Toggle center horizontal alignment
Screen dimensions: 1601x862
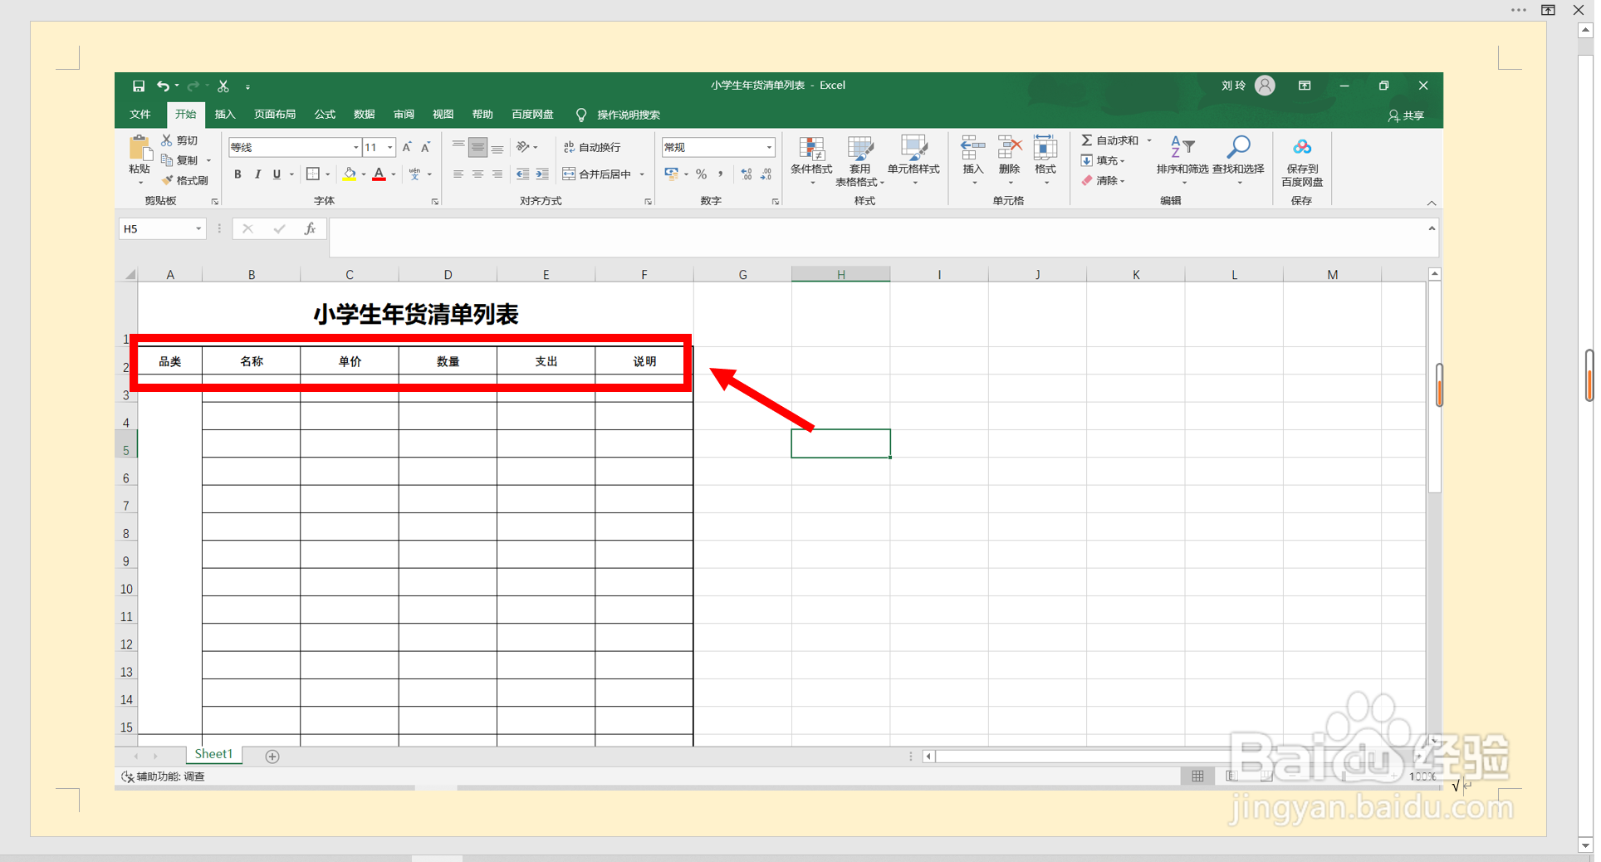pos(477,174)
